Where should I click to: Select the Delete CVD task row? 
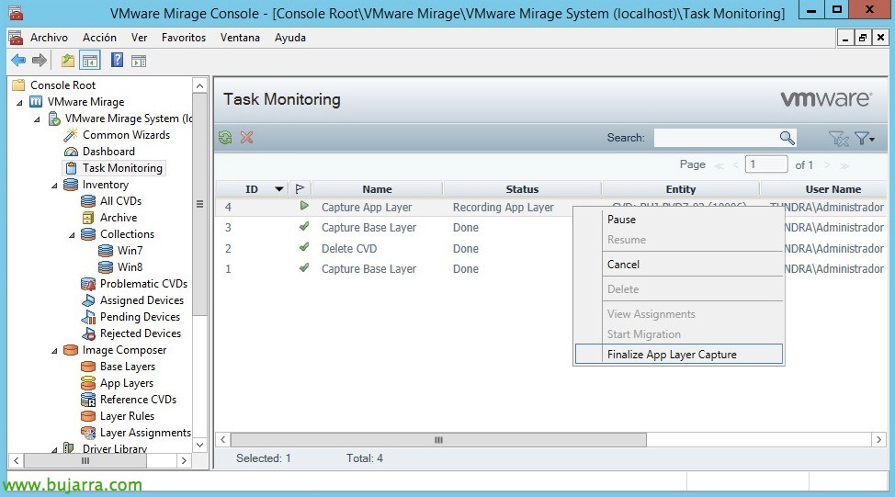(394, 248)
